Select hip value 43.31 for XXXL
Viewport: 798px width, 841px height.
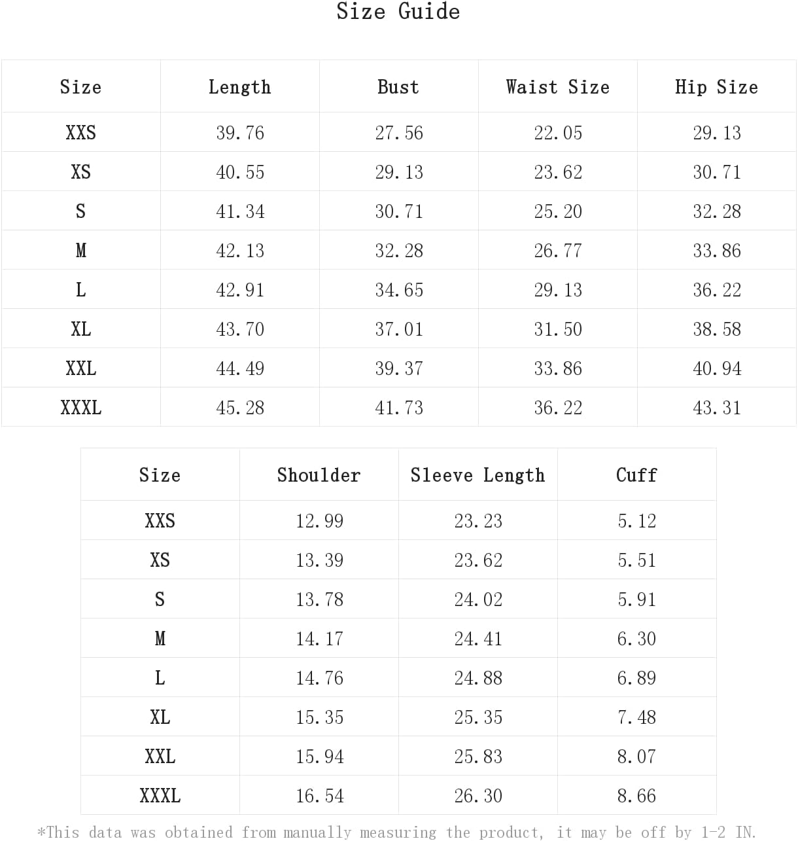click(717, 408)
